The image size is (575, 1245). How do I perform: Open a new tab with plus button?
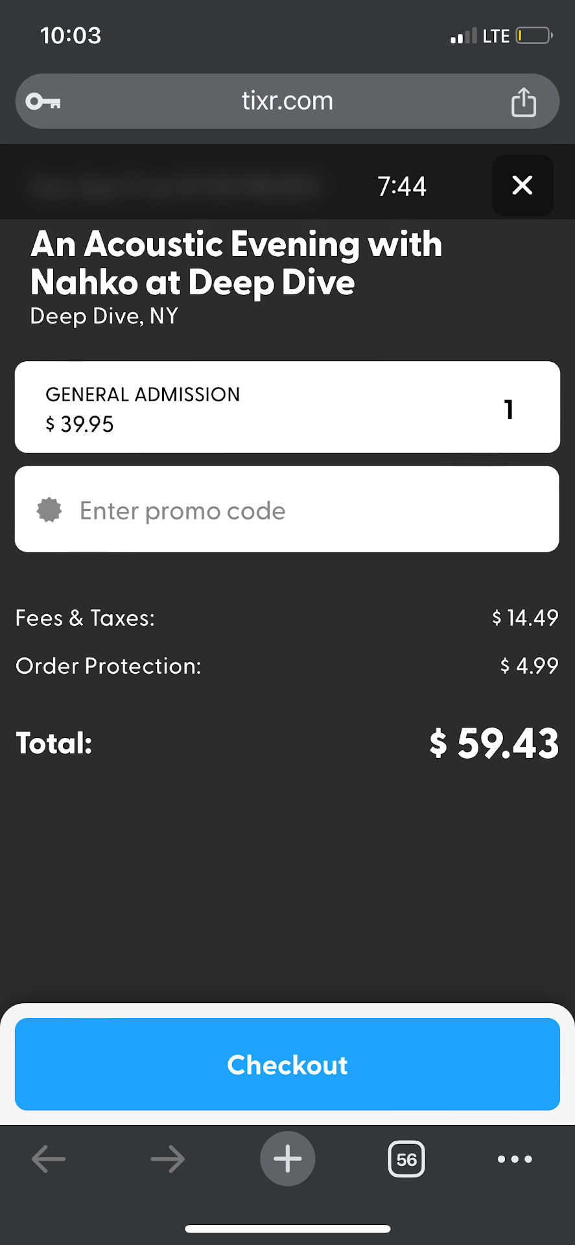tap(287, 1159)
